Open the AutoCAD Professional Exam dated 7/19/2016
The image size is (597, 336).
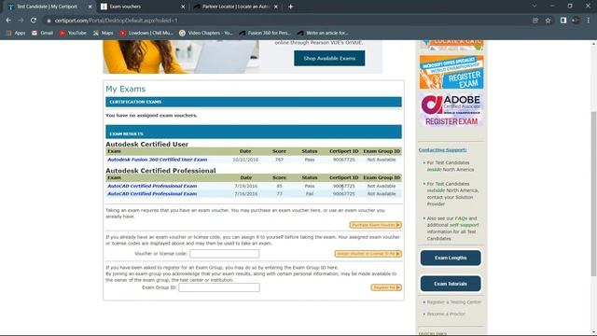(x=152, y=186)
